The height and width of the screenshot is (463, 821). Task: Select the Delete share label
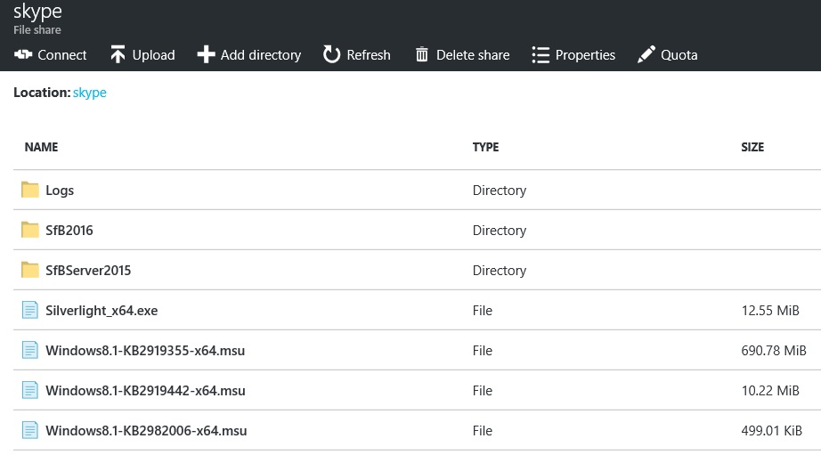pos(473,54)
